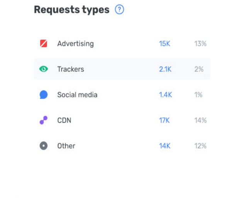Select the Trackers row label
The width and height of the screenshot is (242, 198).
point(71,69)
